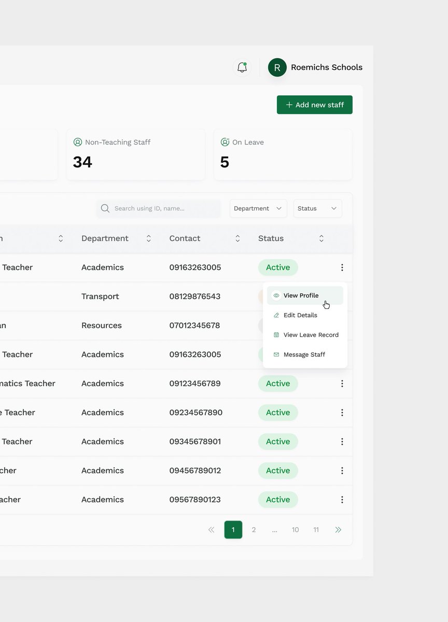Click the On Leave card icon
This screenshot has height=622, width=448.
click(x=225, y=142)
